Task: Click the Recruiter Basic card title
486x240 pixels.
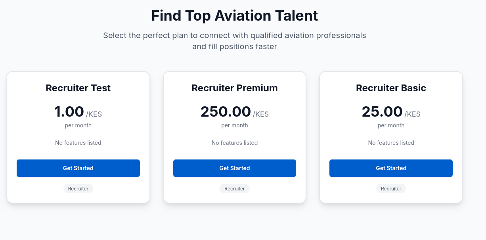Action: (x=391, y=88)
